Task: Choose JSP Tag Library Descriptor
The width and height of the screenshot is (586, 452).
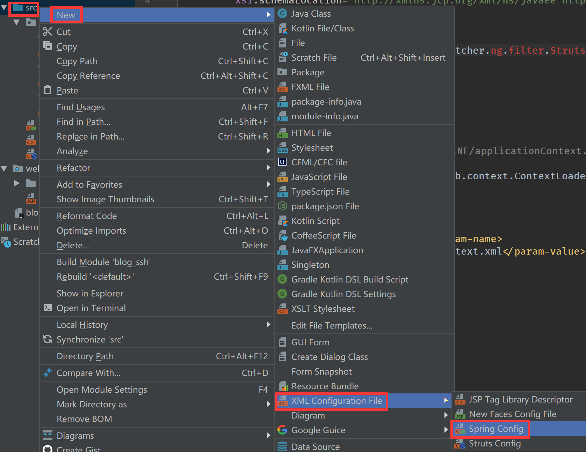Action: pyautogui.click(x=519, y=399)
